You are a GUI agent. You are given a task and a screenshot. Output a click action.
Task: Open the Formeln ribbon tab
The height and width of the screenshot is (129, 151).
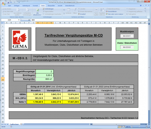pyautogui.click(x=35, y=6)
